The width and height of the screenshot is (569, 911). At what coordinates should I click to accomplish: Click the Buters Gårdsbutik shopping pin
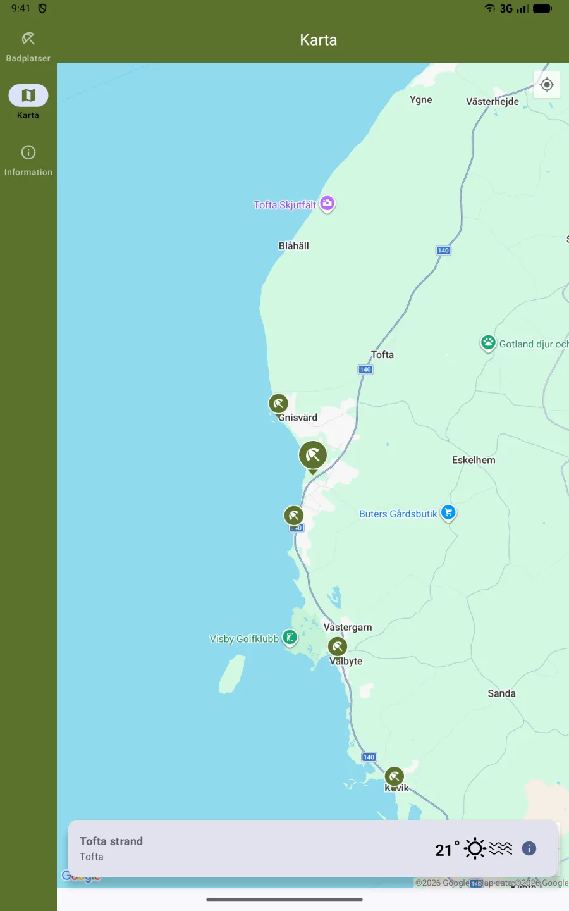pyautogui.click(x=448, y=513)
